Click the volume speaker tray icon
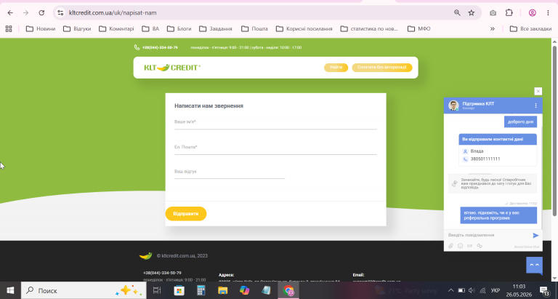This screenshot has width=558, height=299. (472, 290)
